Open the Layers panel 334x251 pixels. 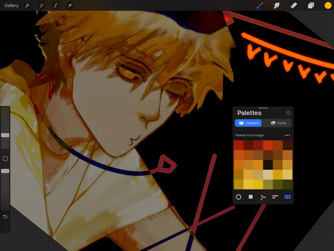click(x=311, y=5)
